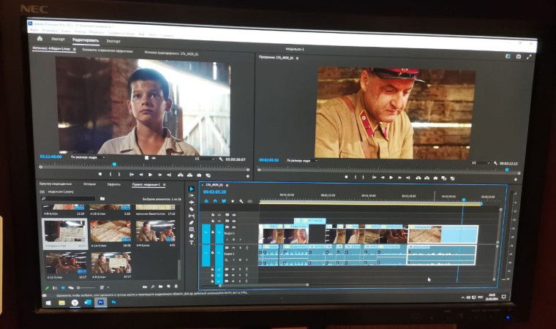Open the Проект panel menu
The height and width of the screenshot is (329, 556).
(x=164, y=185)
